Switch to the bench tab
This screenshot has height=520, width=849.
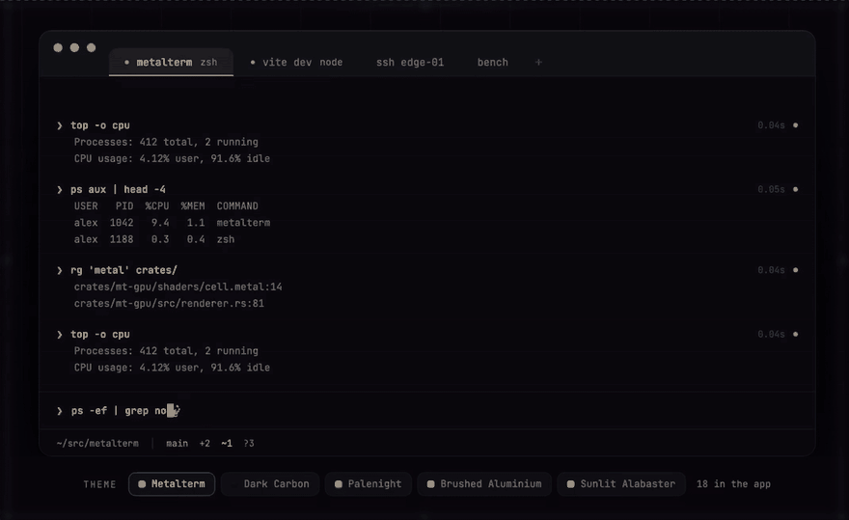(x=493, y=63)
